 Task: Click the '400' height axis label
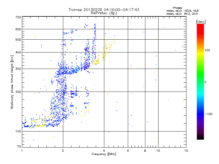[18, 52]
